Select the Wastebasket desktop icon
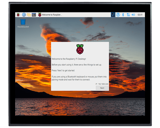Viewport: 160px width, 128px height. [23, 23]
